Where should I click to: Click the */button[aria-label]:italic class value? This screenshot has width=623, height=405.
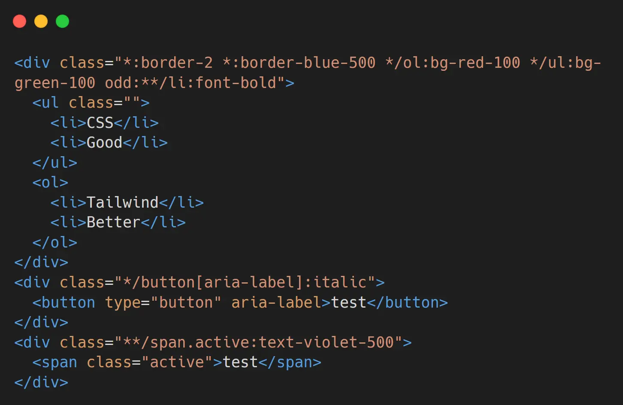(x=245, y=282)
